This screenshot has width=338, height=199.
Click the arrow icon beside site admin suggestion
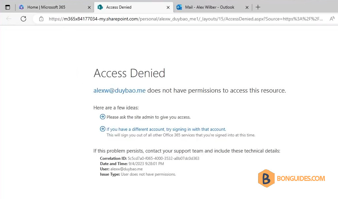coord(103,117)
